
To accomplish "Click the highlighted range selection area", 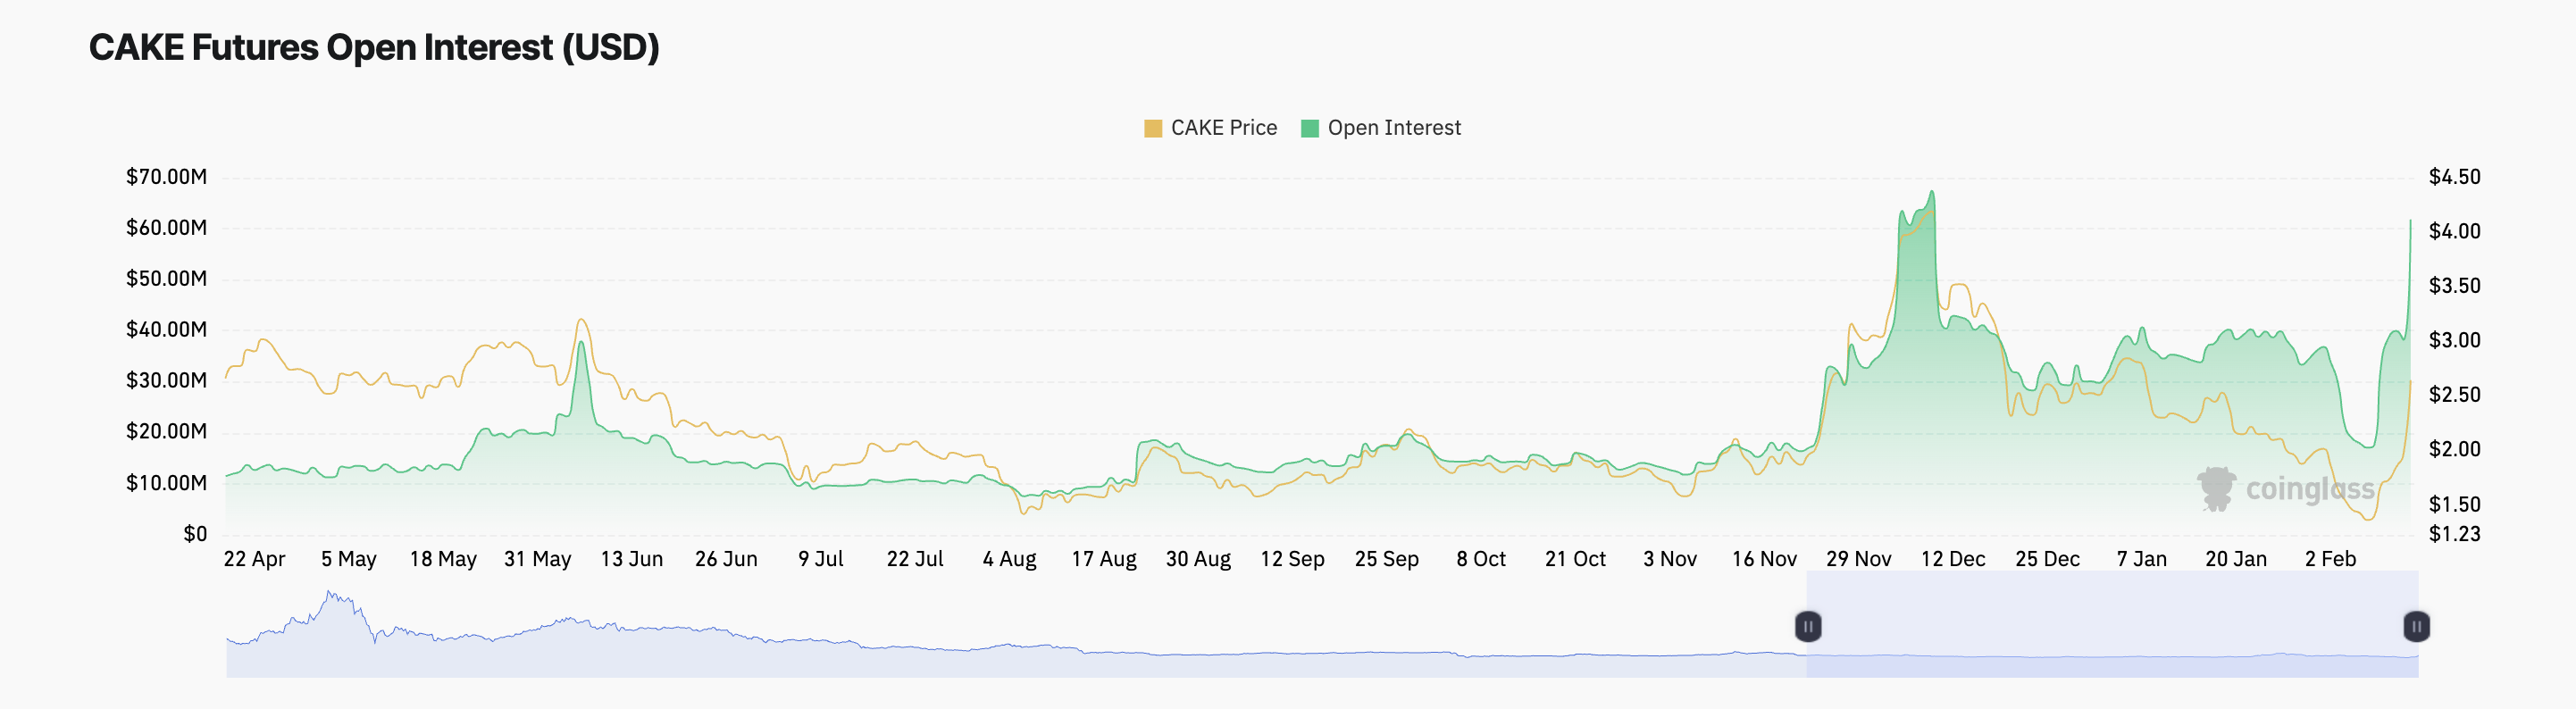I will [x=2112, y=624].
